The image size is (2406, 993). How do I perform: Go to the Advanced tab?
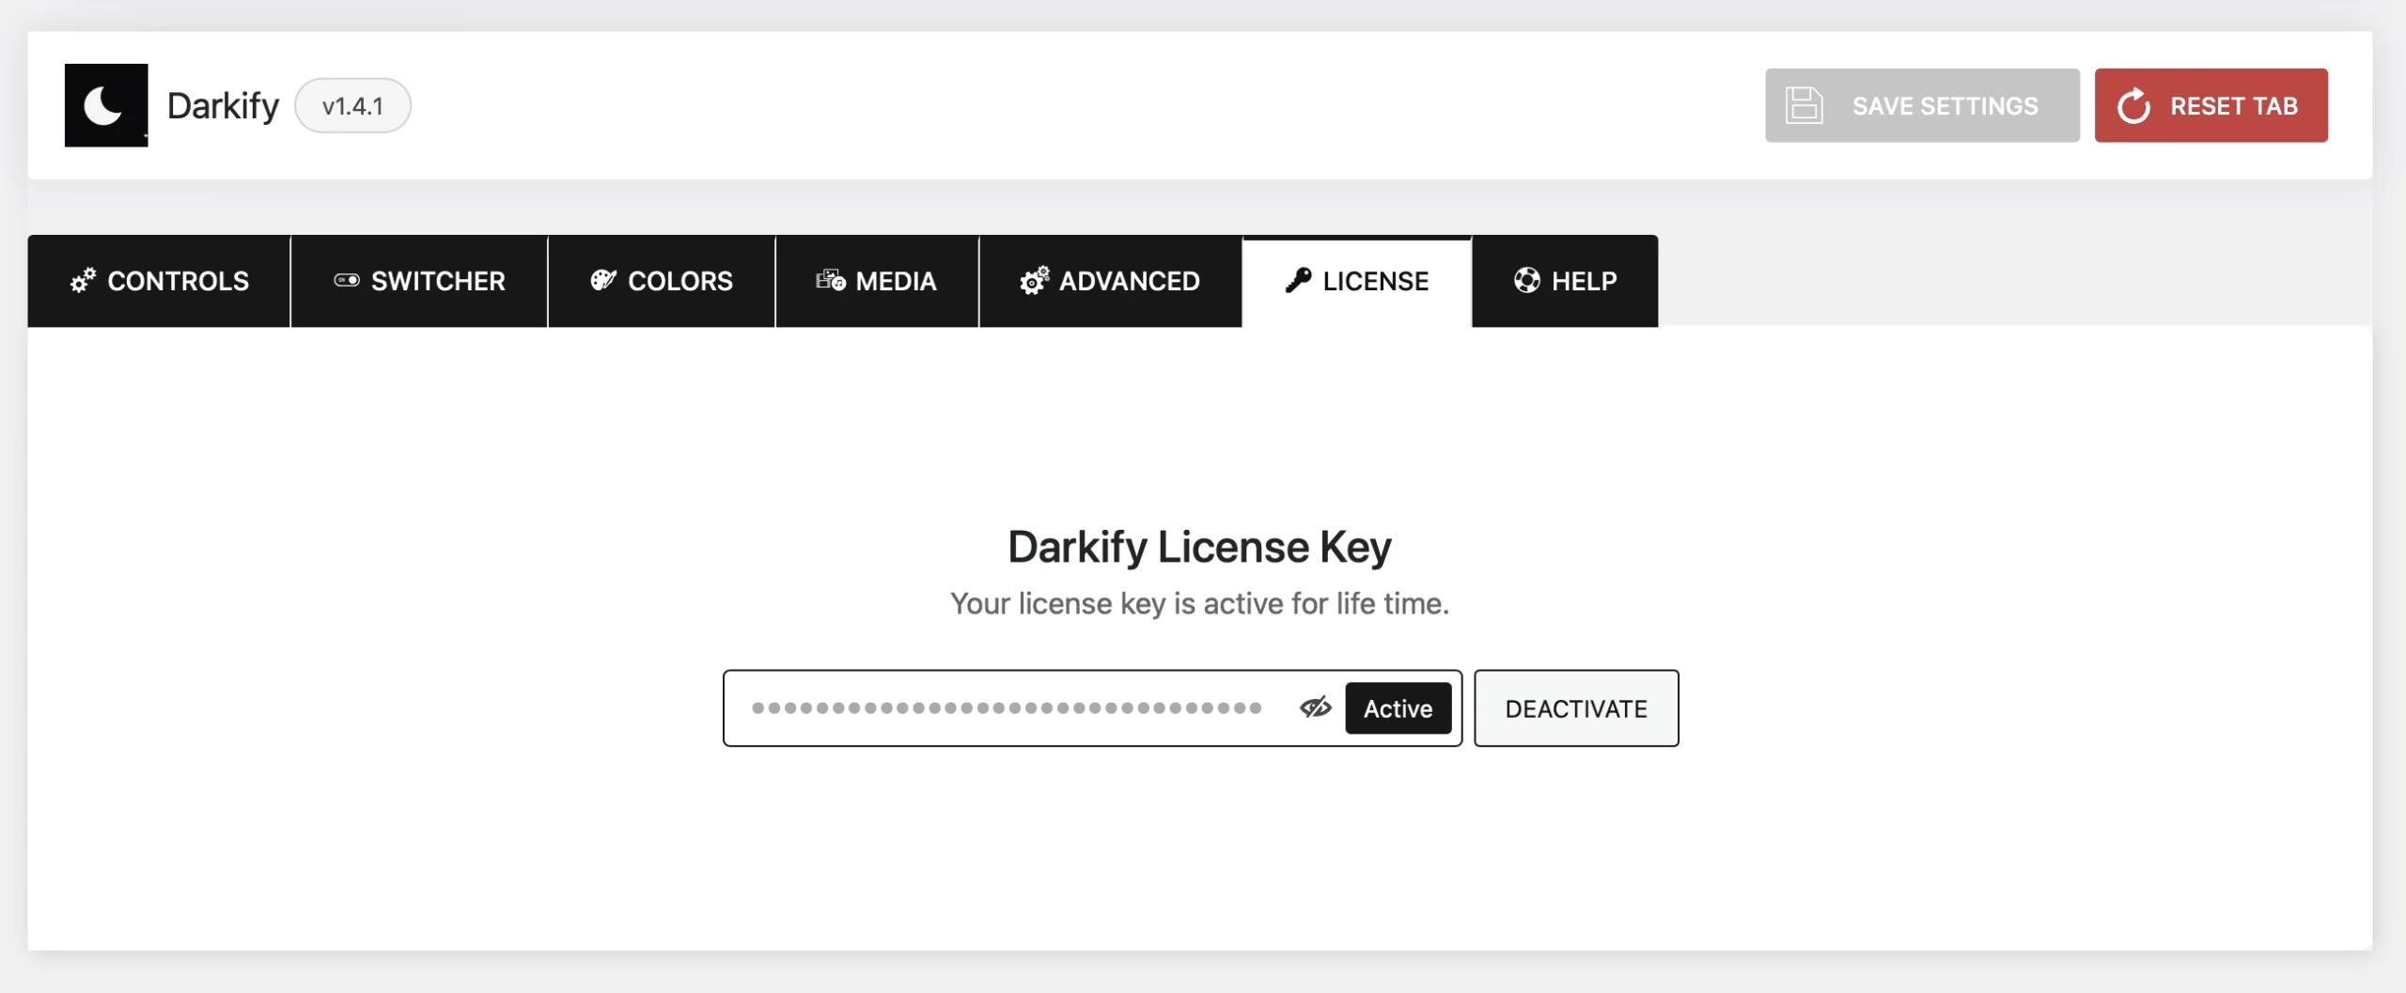(1111, 281)
